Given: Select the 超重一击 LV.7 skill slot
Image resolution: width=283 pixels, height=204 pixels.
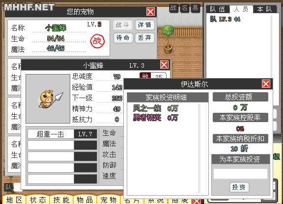Looking at the screenshot, I should click(62, 134).
